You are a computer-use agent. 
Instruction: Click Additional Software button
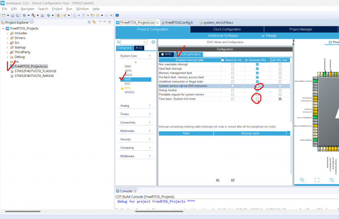point(223,36)
